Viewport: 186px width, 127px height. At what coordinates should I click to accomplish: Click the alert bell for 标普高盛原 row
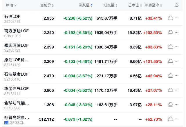click(171, 119)
